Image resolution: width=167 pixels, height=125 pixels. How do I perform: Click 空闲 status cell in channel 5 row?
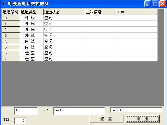pos(64,47)
